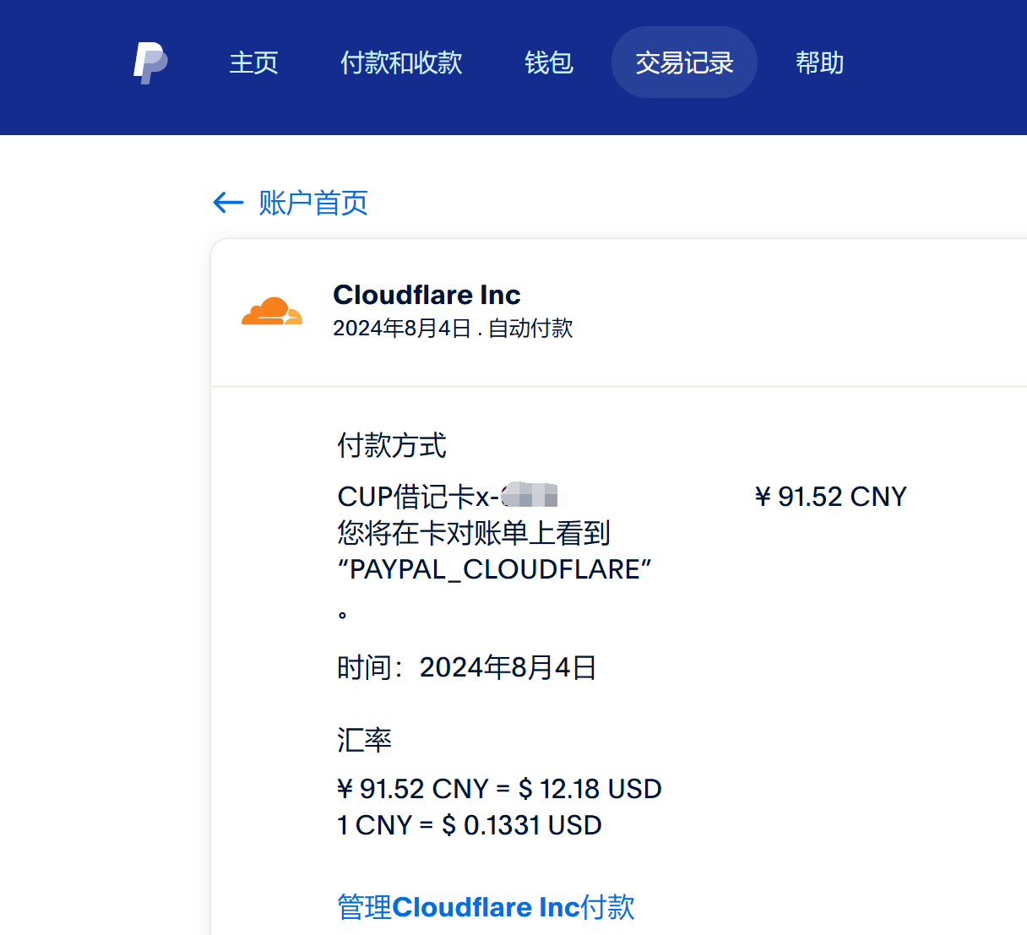Click the Cloudflare Inc merchant name
Screen dimensions: 1027x935
pyautogui.click(x=427, y=295)
